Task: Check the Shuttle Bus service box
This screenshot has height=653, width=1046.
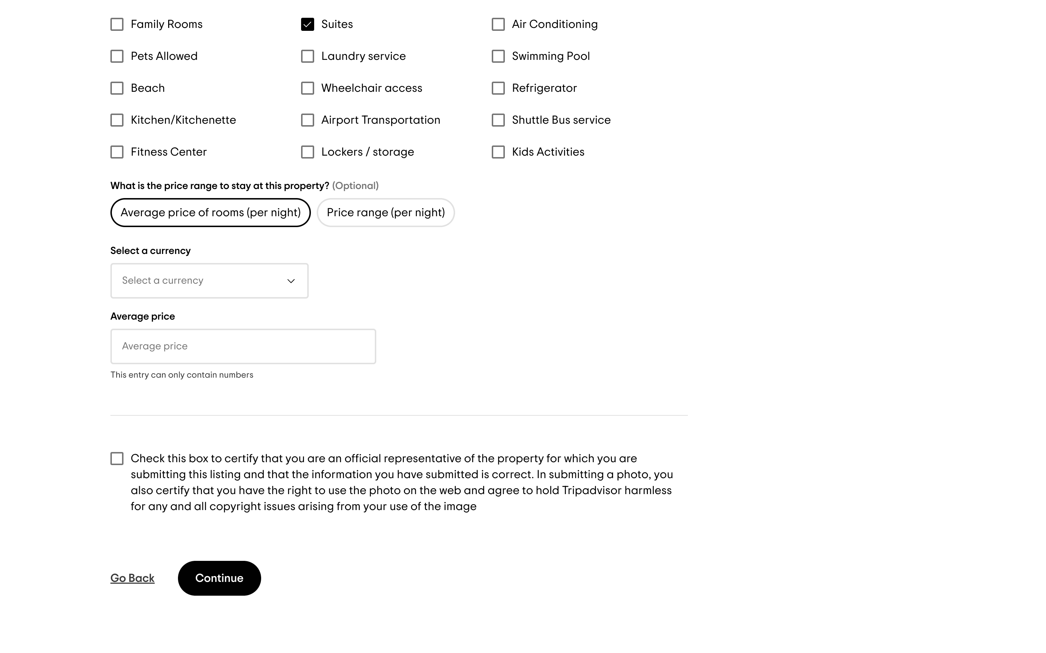Action: pos(498,120)
